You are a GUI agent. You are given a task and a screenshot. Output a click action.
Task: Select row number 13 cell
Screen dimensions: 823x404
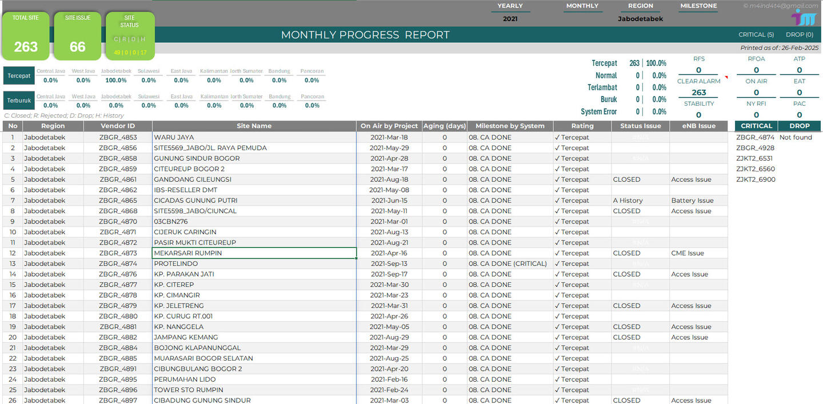point(13,263)
